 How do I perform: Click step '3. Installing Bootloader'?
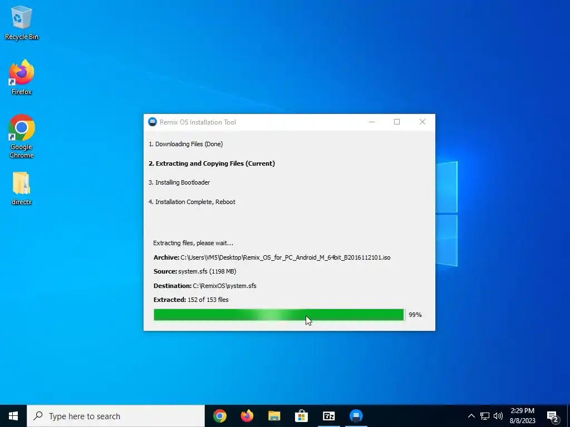179,182
